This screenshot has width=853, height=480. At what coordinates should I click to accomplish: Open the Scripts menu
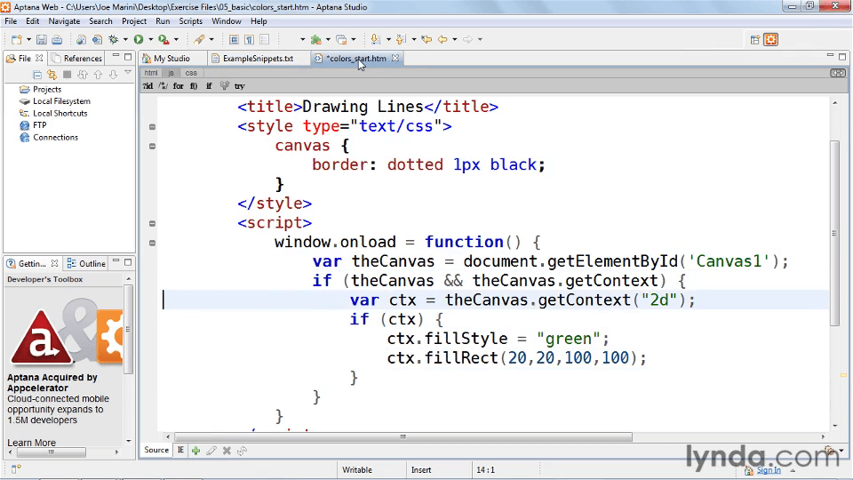click(190, 21)
